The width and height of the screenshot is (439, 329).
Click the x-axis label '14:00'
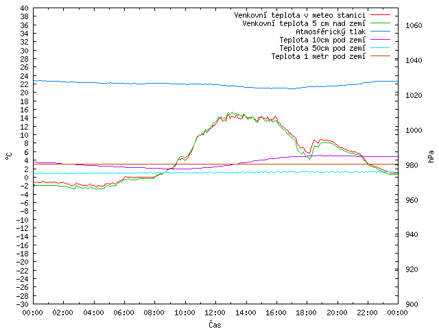pos(246,313)
